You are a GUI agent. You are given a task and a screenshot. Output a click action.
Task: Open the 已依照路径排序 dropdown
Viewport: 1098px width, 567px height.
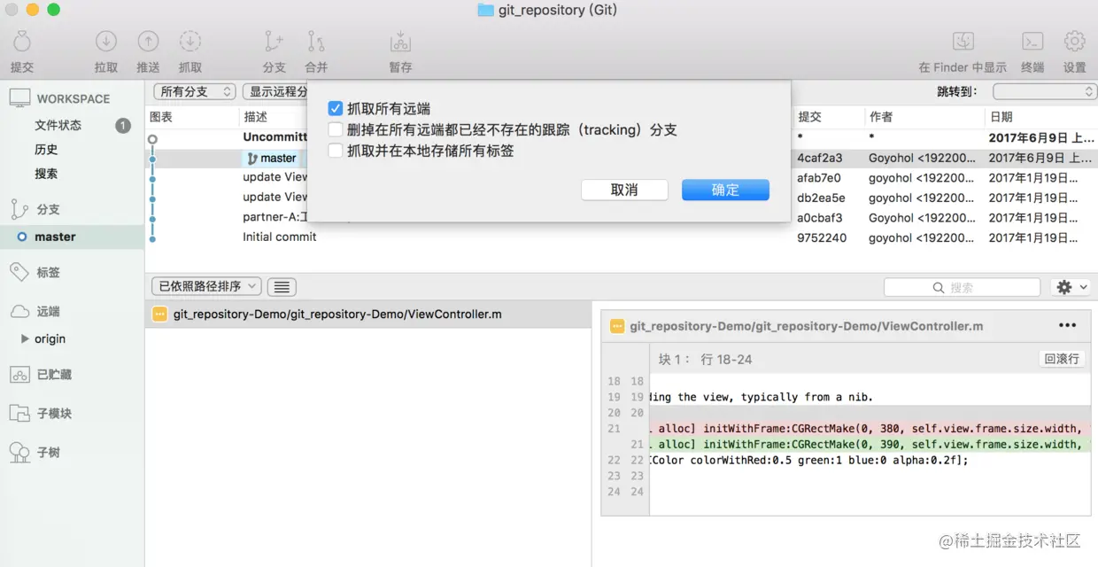point(207,286)
